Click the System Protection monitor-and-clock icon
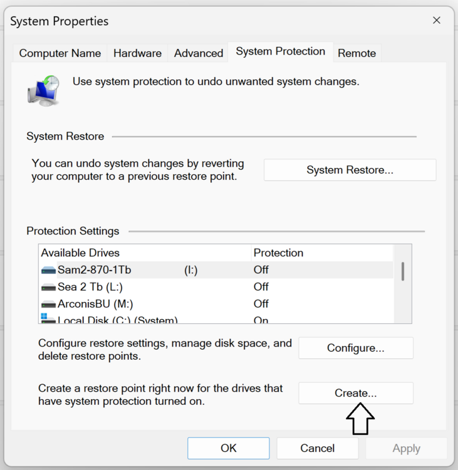The image size is (458, 470). pos(43,90)
